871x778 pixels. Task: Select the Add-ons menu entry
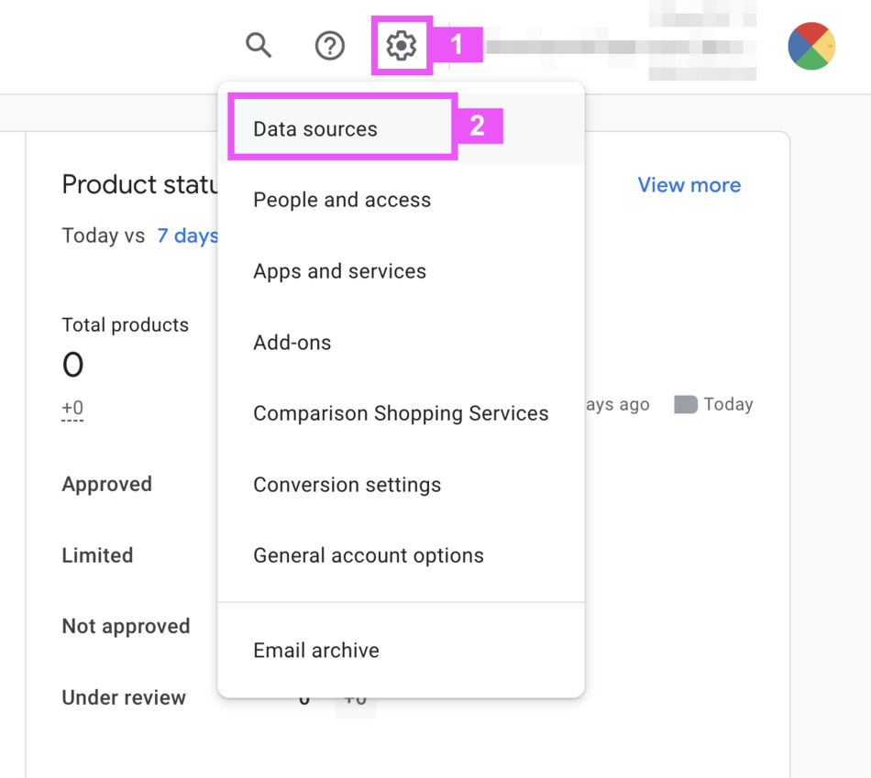pos(292,343)
